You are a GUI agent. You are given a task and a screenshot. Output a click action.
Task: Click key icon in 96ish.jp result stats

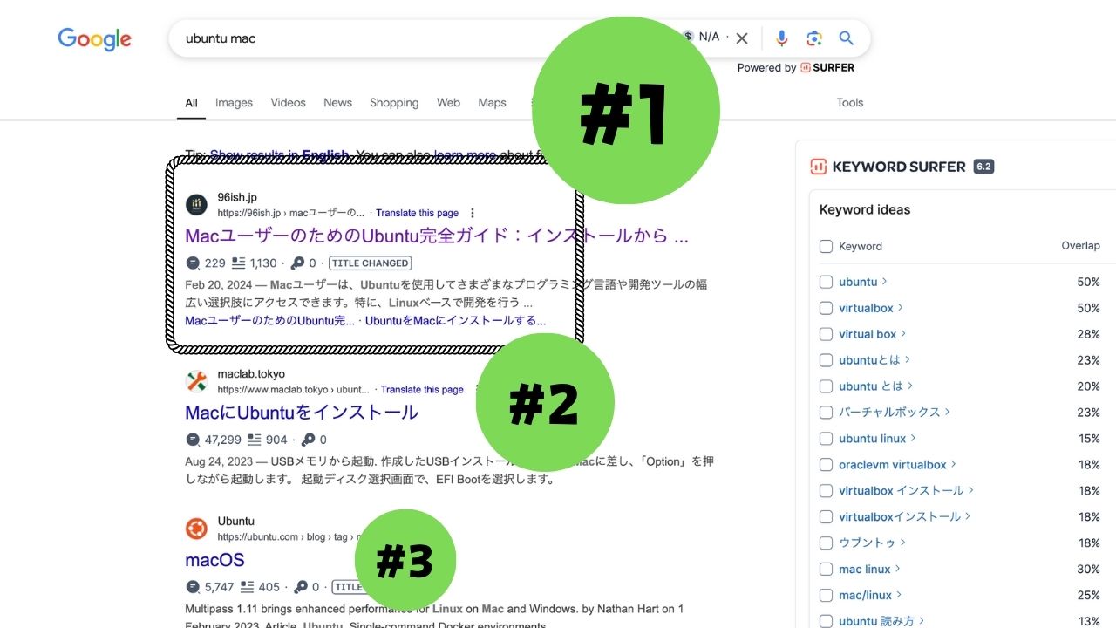[x=297, y=263]
